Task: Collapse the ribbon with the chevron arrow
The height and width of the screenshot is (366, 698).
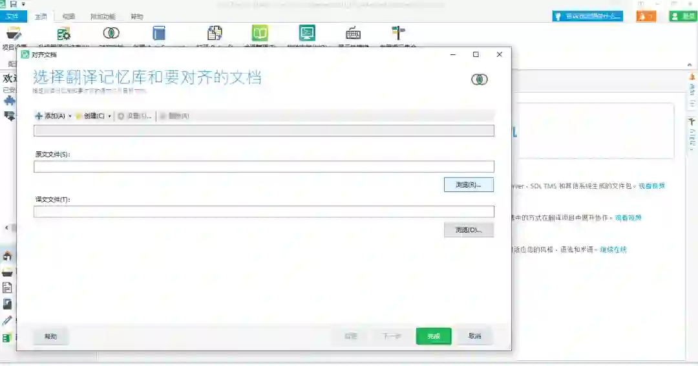Action: tap(690, 65)
